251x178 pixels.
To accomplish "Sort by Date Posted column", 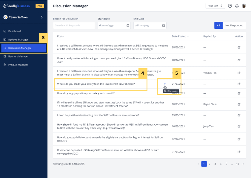I will pyautogui.click(x=188, y=36).
